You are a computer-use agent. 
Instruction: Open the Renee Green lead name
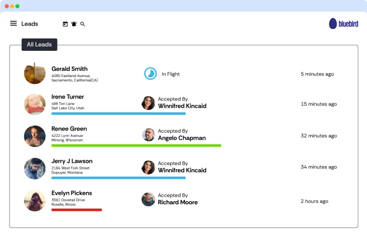point(69,129)
